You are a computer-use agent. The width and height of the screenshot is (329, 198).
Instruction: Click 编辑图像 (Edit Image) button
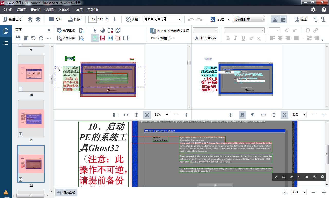pyautogui.click(x=66, y=30)
